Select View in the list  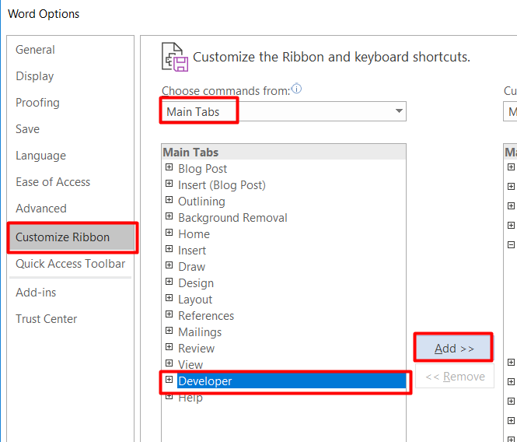click(190, 365)
